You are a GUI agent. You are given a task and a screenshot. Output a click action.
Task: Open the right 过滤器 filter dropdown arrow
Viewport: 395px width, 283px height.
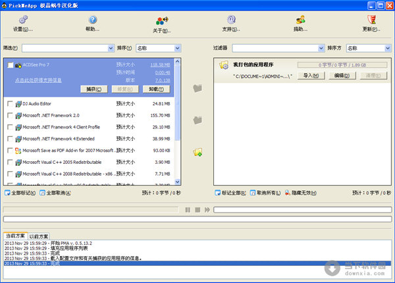coord(321,48)
